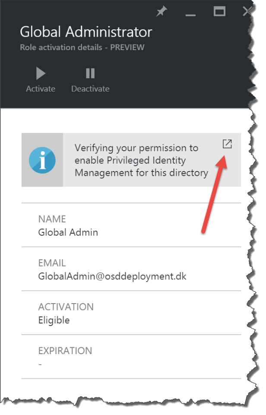Click the pause bars above Deactivate
The height and width of the screenshot is (415, 266).
tap(90, 73)
